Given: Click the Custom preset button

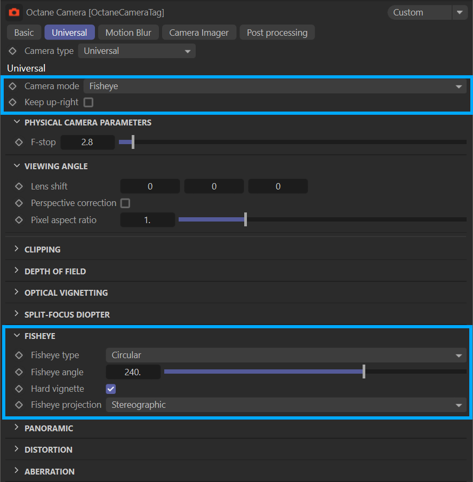Looking at the screenshot, I should [418, 12].
